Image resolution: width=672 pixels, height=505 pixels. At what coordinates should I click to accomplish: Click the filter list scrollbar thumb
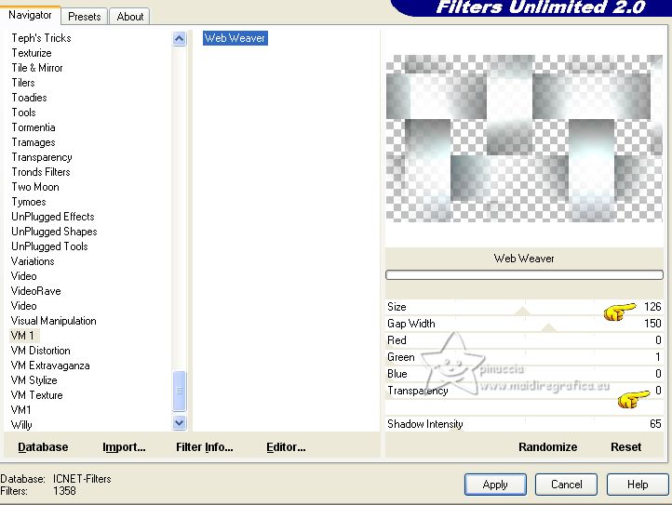coord(179,391)
